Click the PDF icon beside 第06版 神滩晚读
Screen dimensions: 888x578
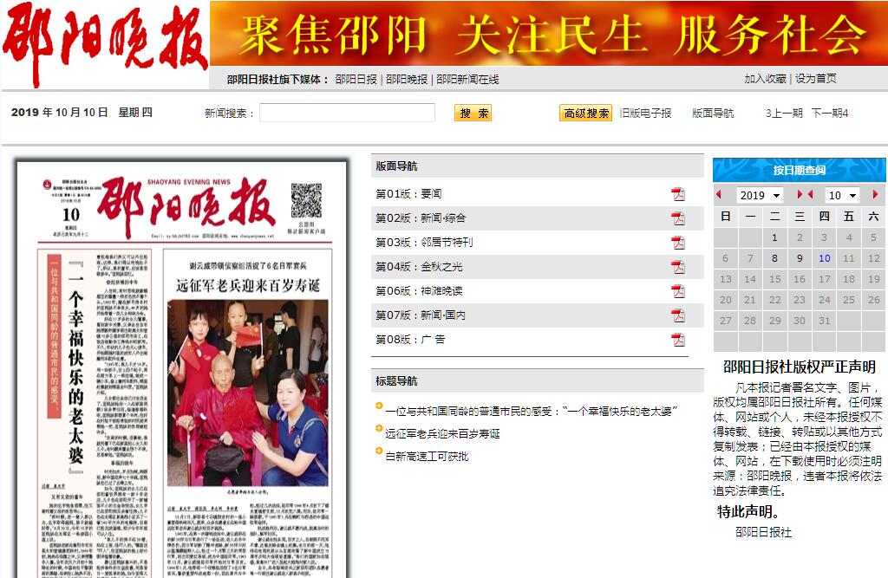coord(677,291)
